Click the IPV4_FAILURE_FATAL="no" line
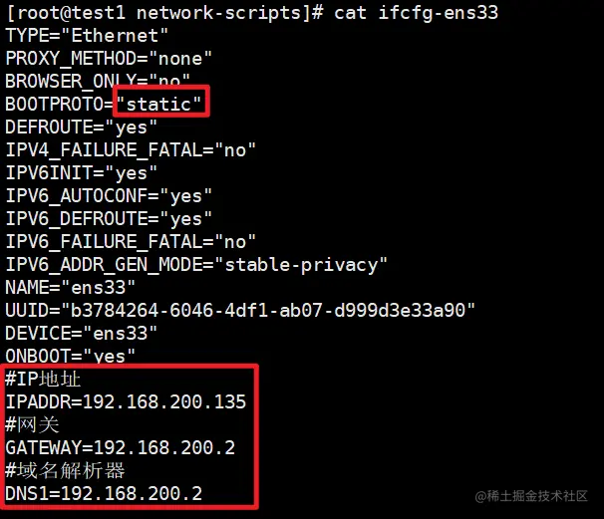The width and height of the screenshot is (604, 519). (131, 150)
